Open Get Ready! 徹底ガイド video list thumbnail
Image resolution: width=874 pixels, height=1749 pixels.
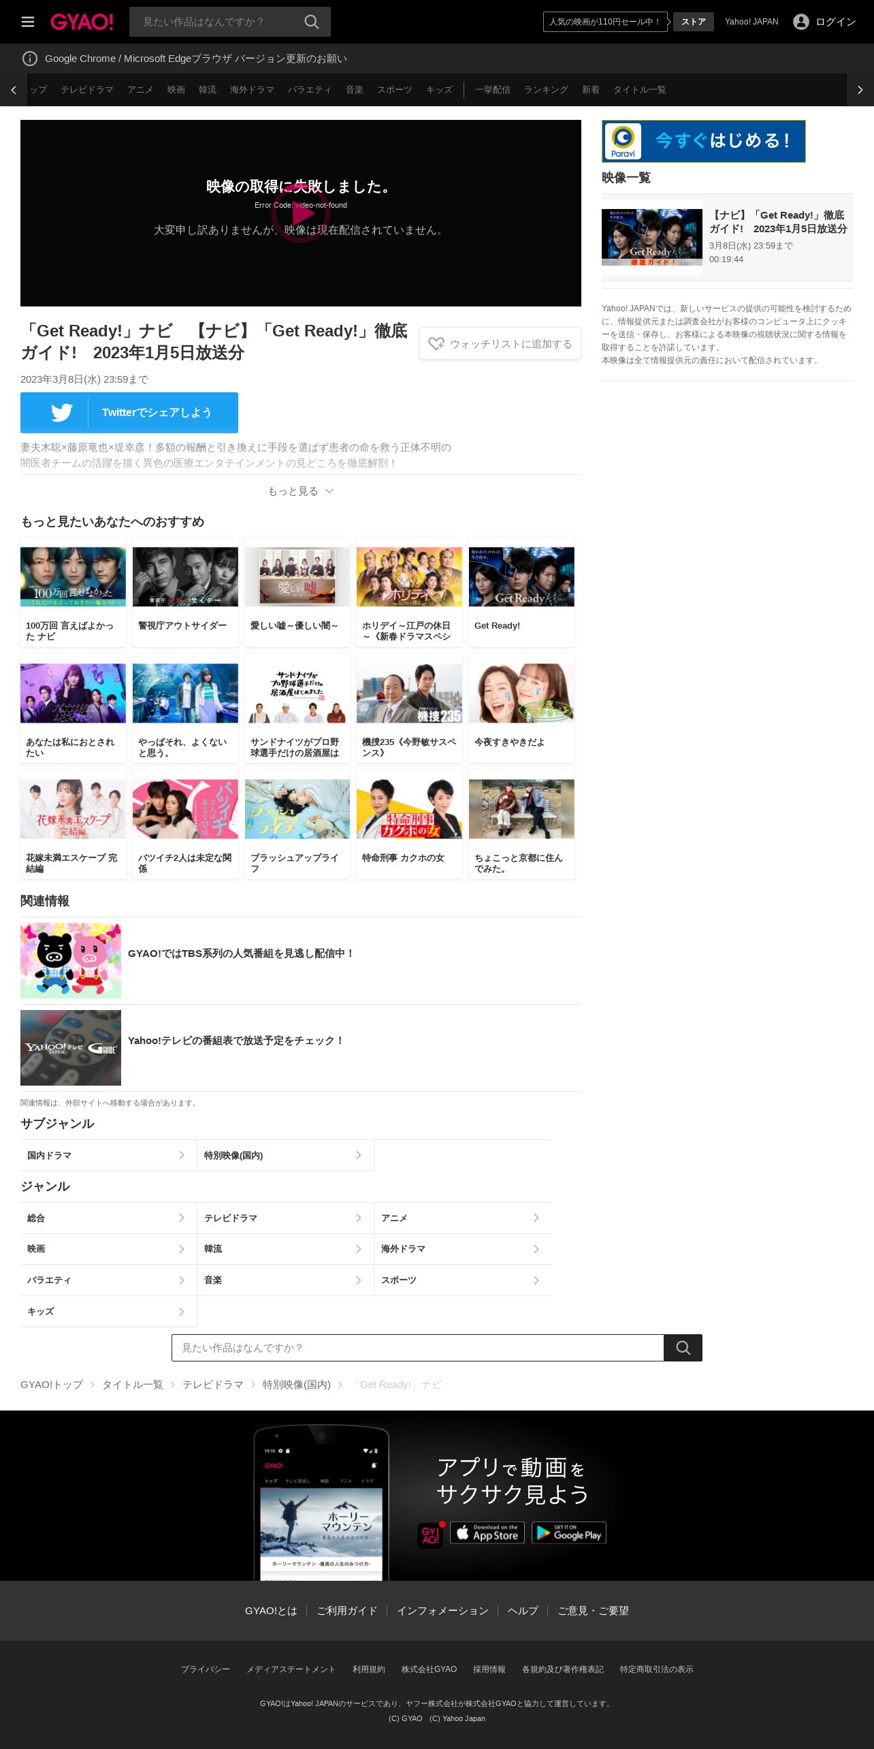pyautogui.click(x=652, y=238)
